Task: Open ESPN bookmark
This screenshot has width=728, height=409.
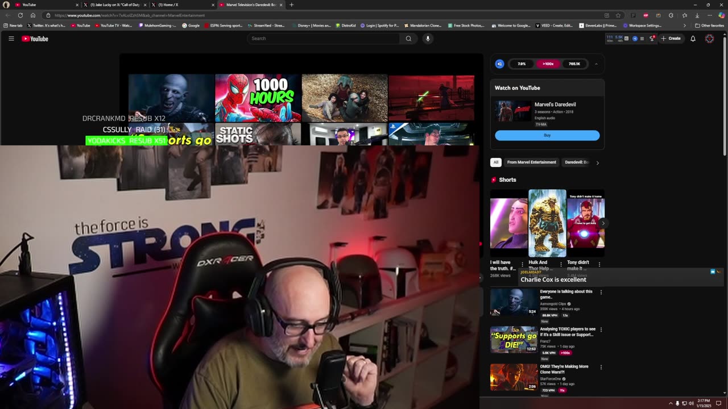Action: 224,26
